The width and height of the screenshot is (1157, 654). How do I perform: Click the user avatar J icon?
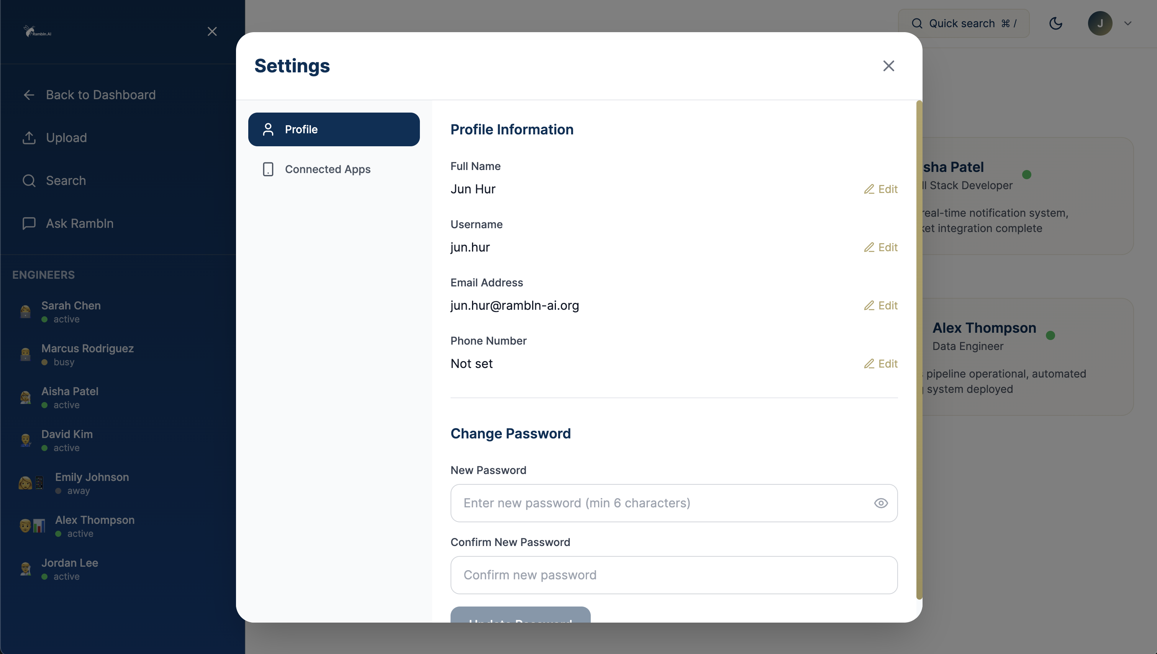click(x=1100, y=23)
